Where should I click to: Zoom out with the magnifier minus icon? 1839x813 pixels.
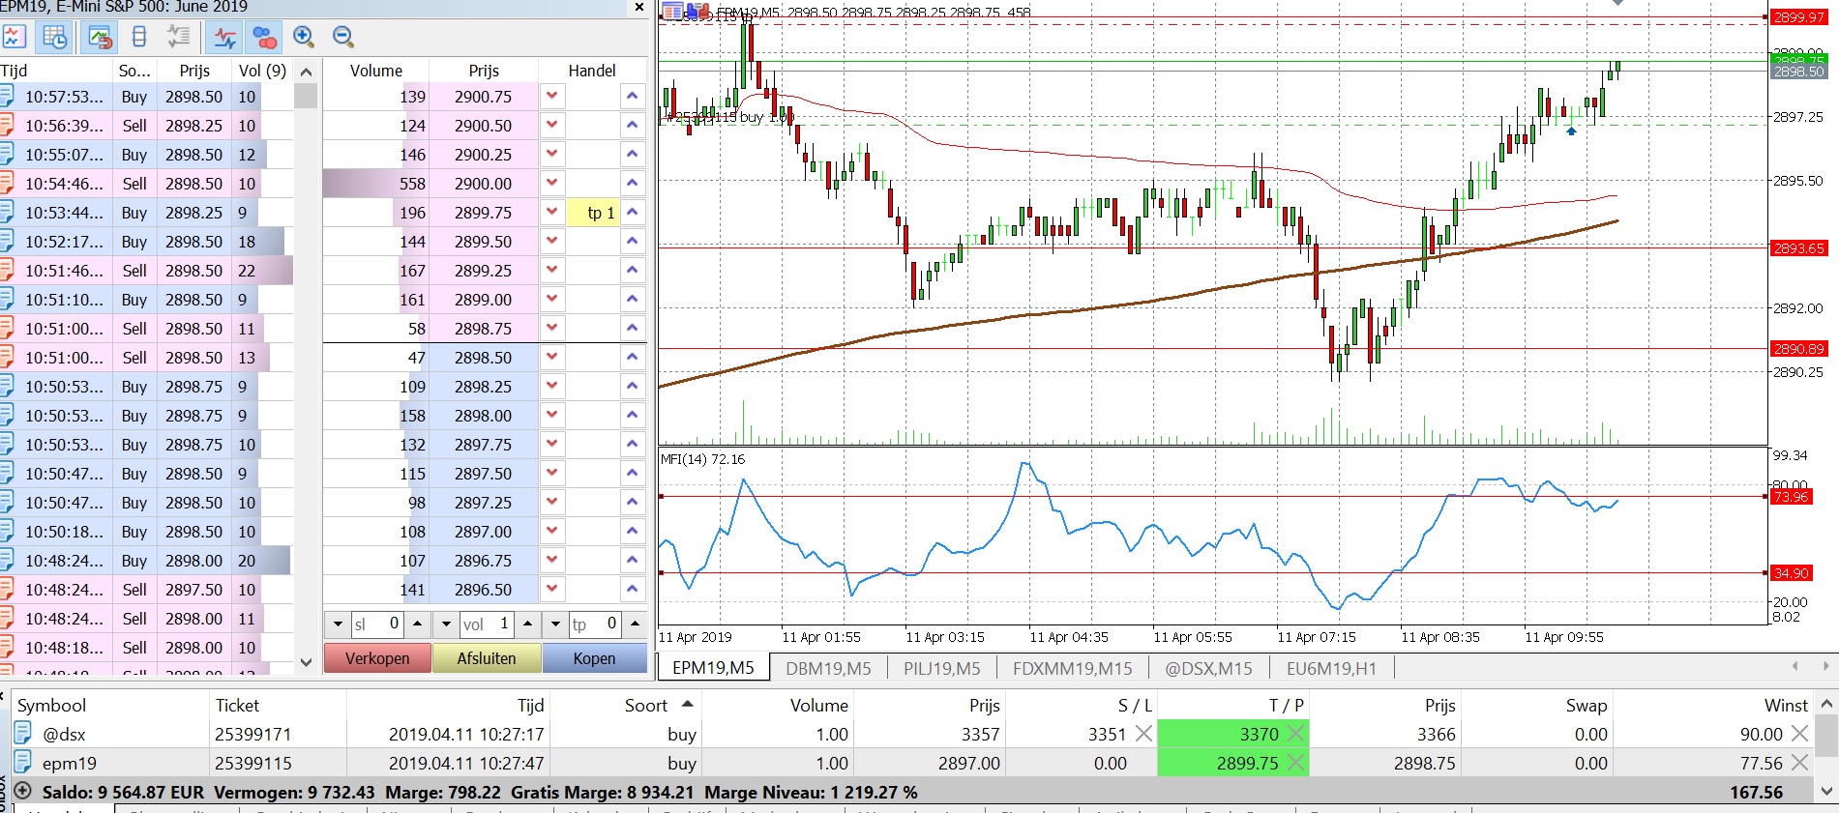tap(343, 37)
